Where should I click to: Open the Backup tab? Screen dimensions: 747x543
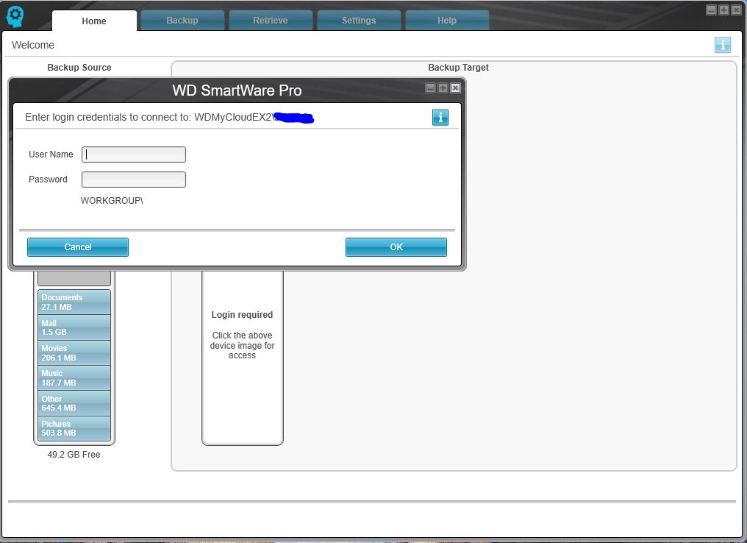pos(182,21)
